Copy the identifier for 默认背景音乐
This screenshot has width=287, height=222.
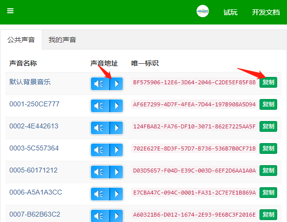268,82
